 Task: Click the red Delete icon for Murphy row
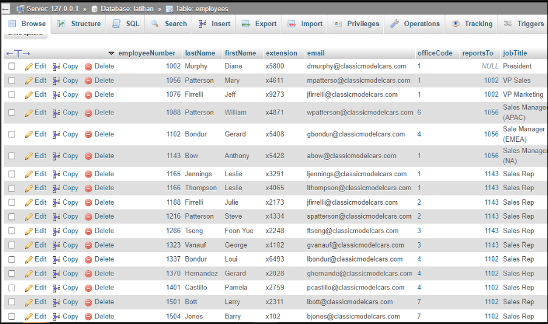coord(89,67)
